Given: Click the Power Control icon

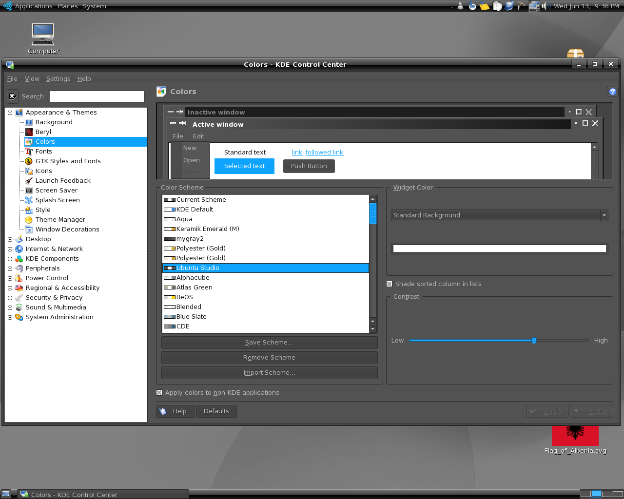Looking at the screenshot, I should click(19, 278).
